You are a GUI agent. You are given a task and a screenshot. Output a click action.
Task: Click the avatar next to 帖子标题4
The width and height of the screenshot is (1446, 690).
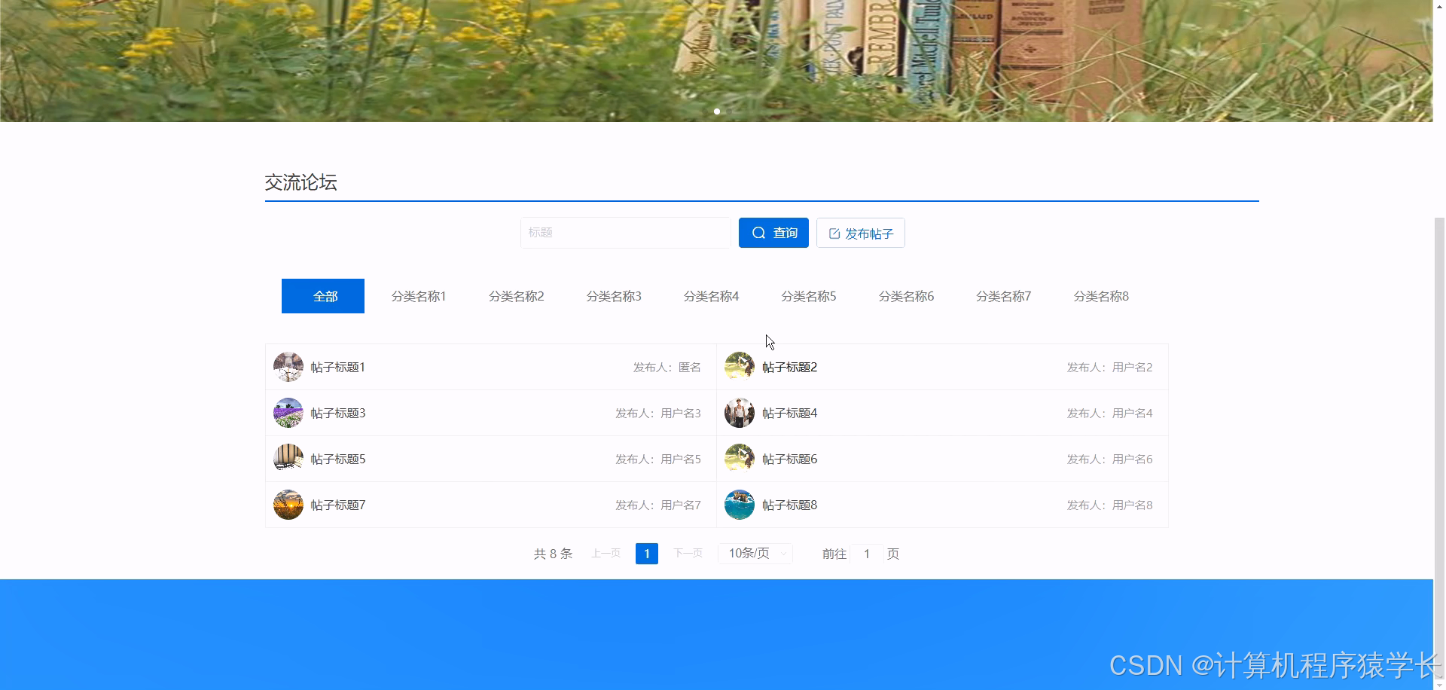(x=739, y=413)
